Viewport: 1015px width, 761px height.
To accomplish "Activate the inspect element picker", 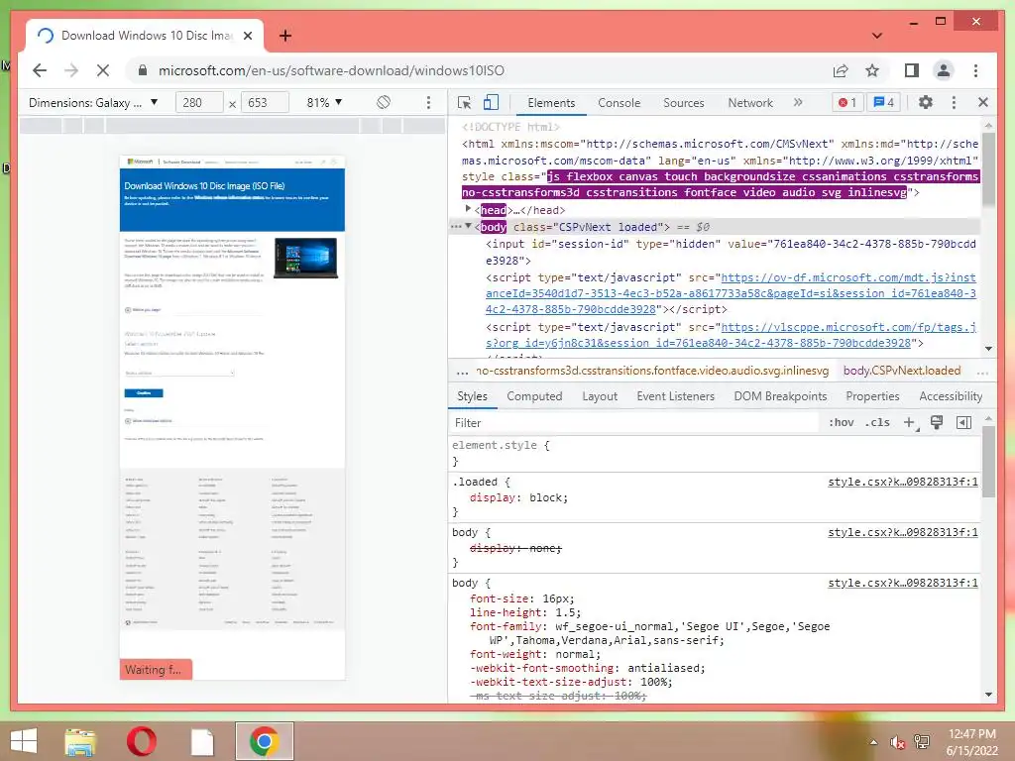I will tap(464, 102).
